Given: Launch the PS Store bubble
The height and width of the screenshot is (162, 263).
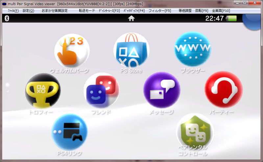Looking at the screenshot, I should (x=131, y=50).
